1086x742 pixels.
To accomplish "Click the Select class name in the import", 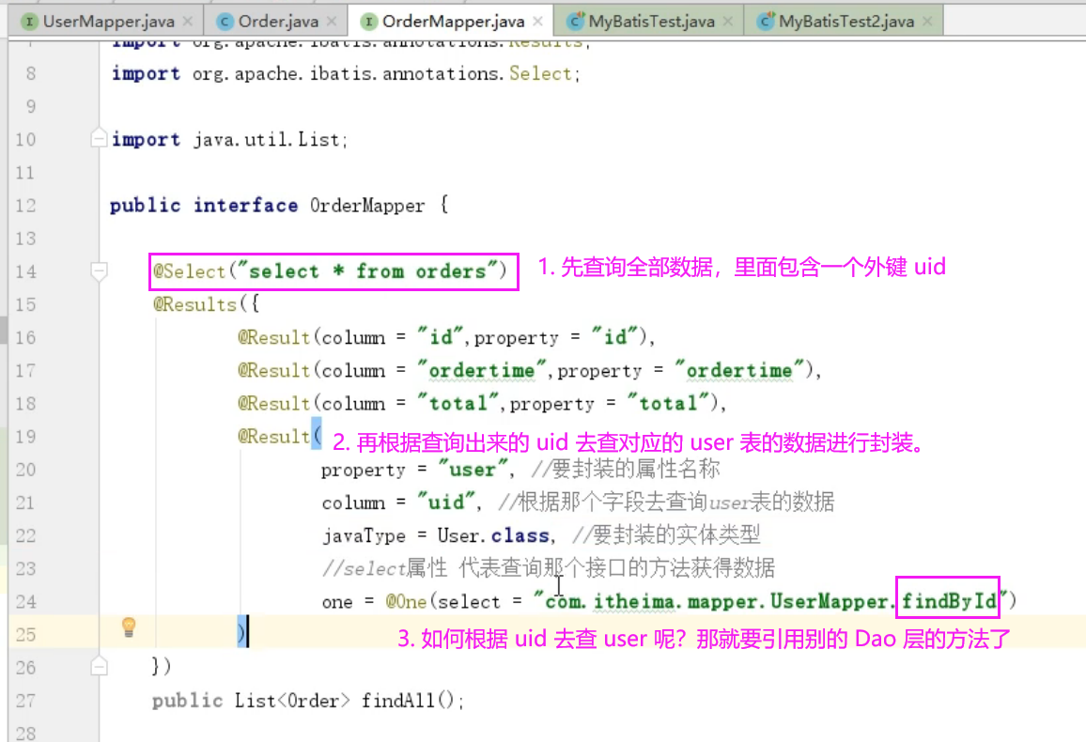I will coord(540,73).
